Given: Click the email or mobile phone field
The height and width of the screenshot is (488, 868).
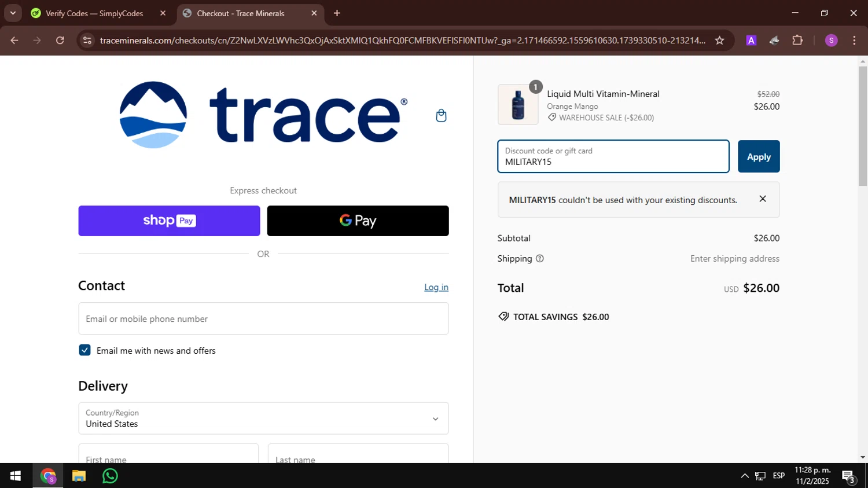Looking at the screenshot, I should point(263,318).
